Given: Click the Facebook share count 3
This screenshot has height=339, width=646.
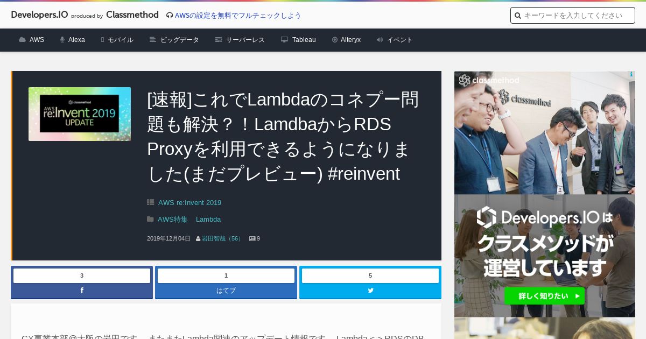Looking at the screenshot, I should 82,276.
